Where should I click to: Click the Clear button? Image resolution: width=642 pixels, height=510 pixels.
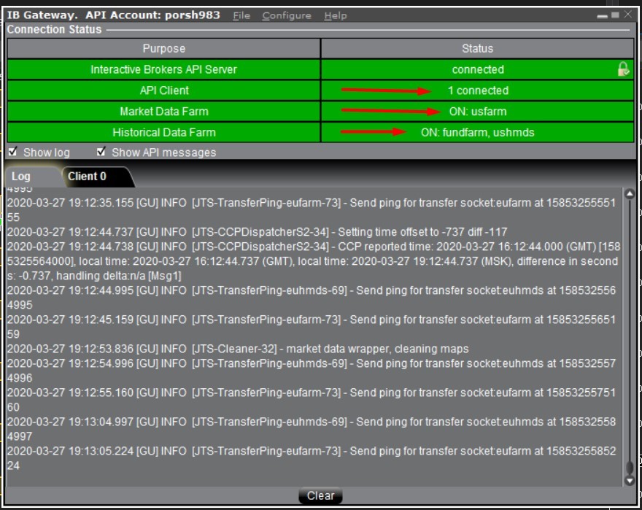[x=320, y=495]
